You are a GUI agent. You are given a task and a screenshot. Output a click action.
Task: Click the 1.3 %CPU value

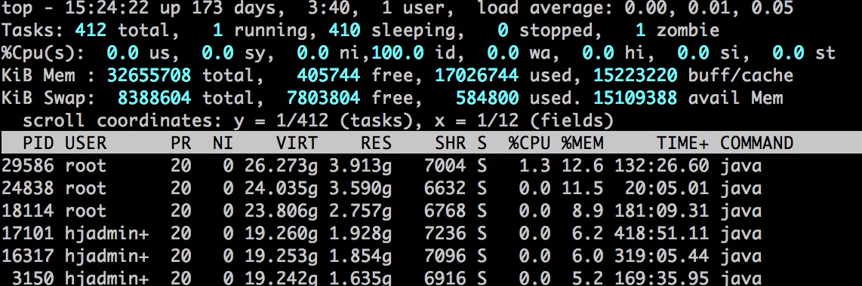click(535, 166)
